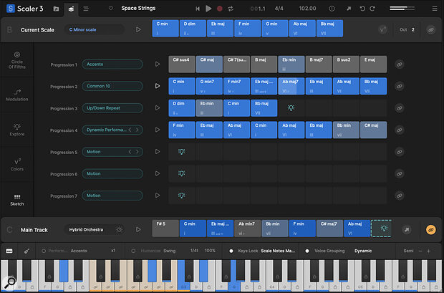
Task: Open the Colors panel
Action: pos(17,165)
